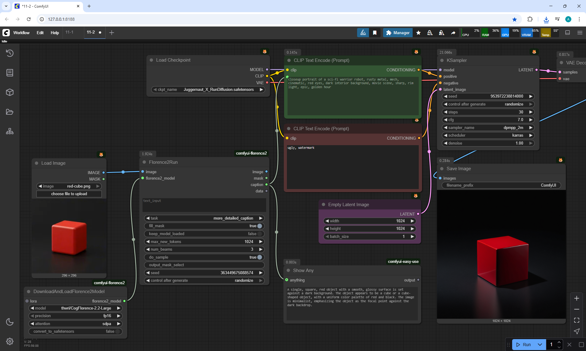Open the settings gear in sidebar
This screenshot has height=351, width=586.
pos(10,341)
